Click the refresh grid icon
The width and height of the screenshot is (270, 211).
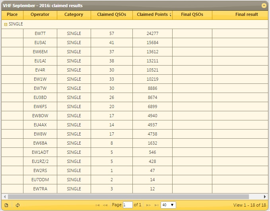17,205
